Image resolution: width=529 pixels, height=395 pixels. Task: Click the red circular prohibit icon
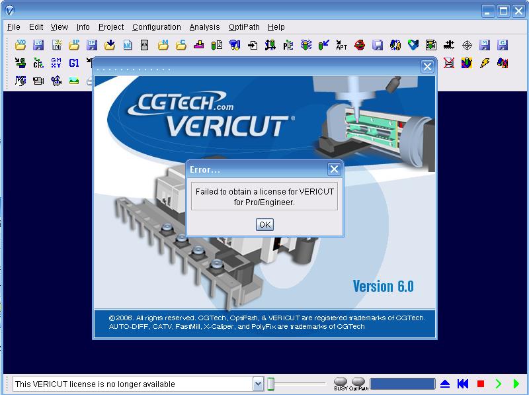tap(360, 45)
